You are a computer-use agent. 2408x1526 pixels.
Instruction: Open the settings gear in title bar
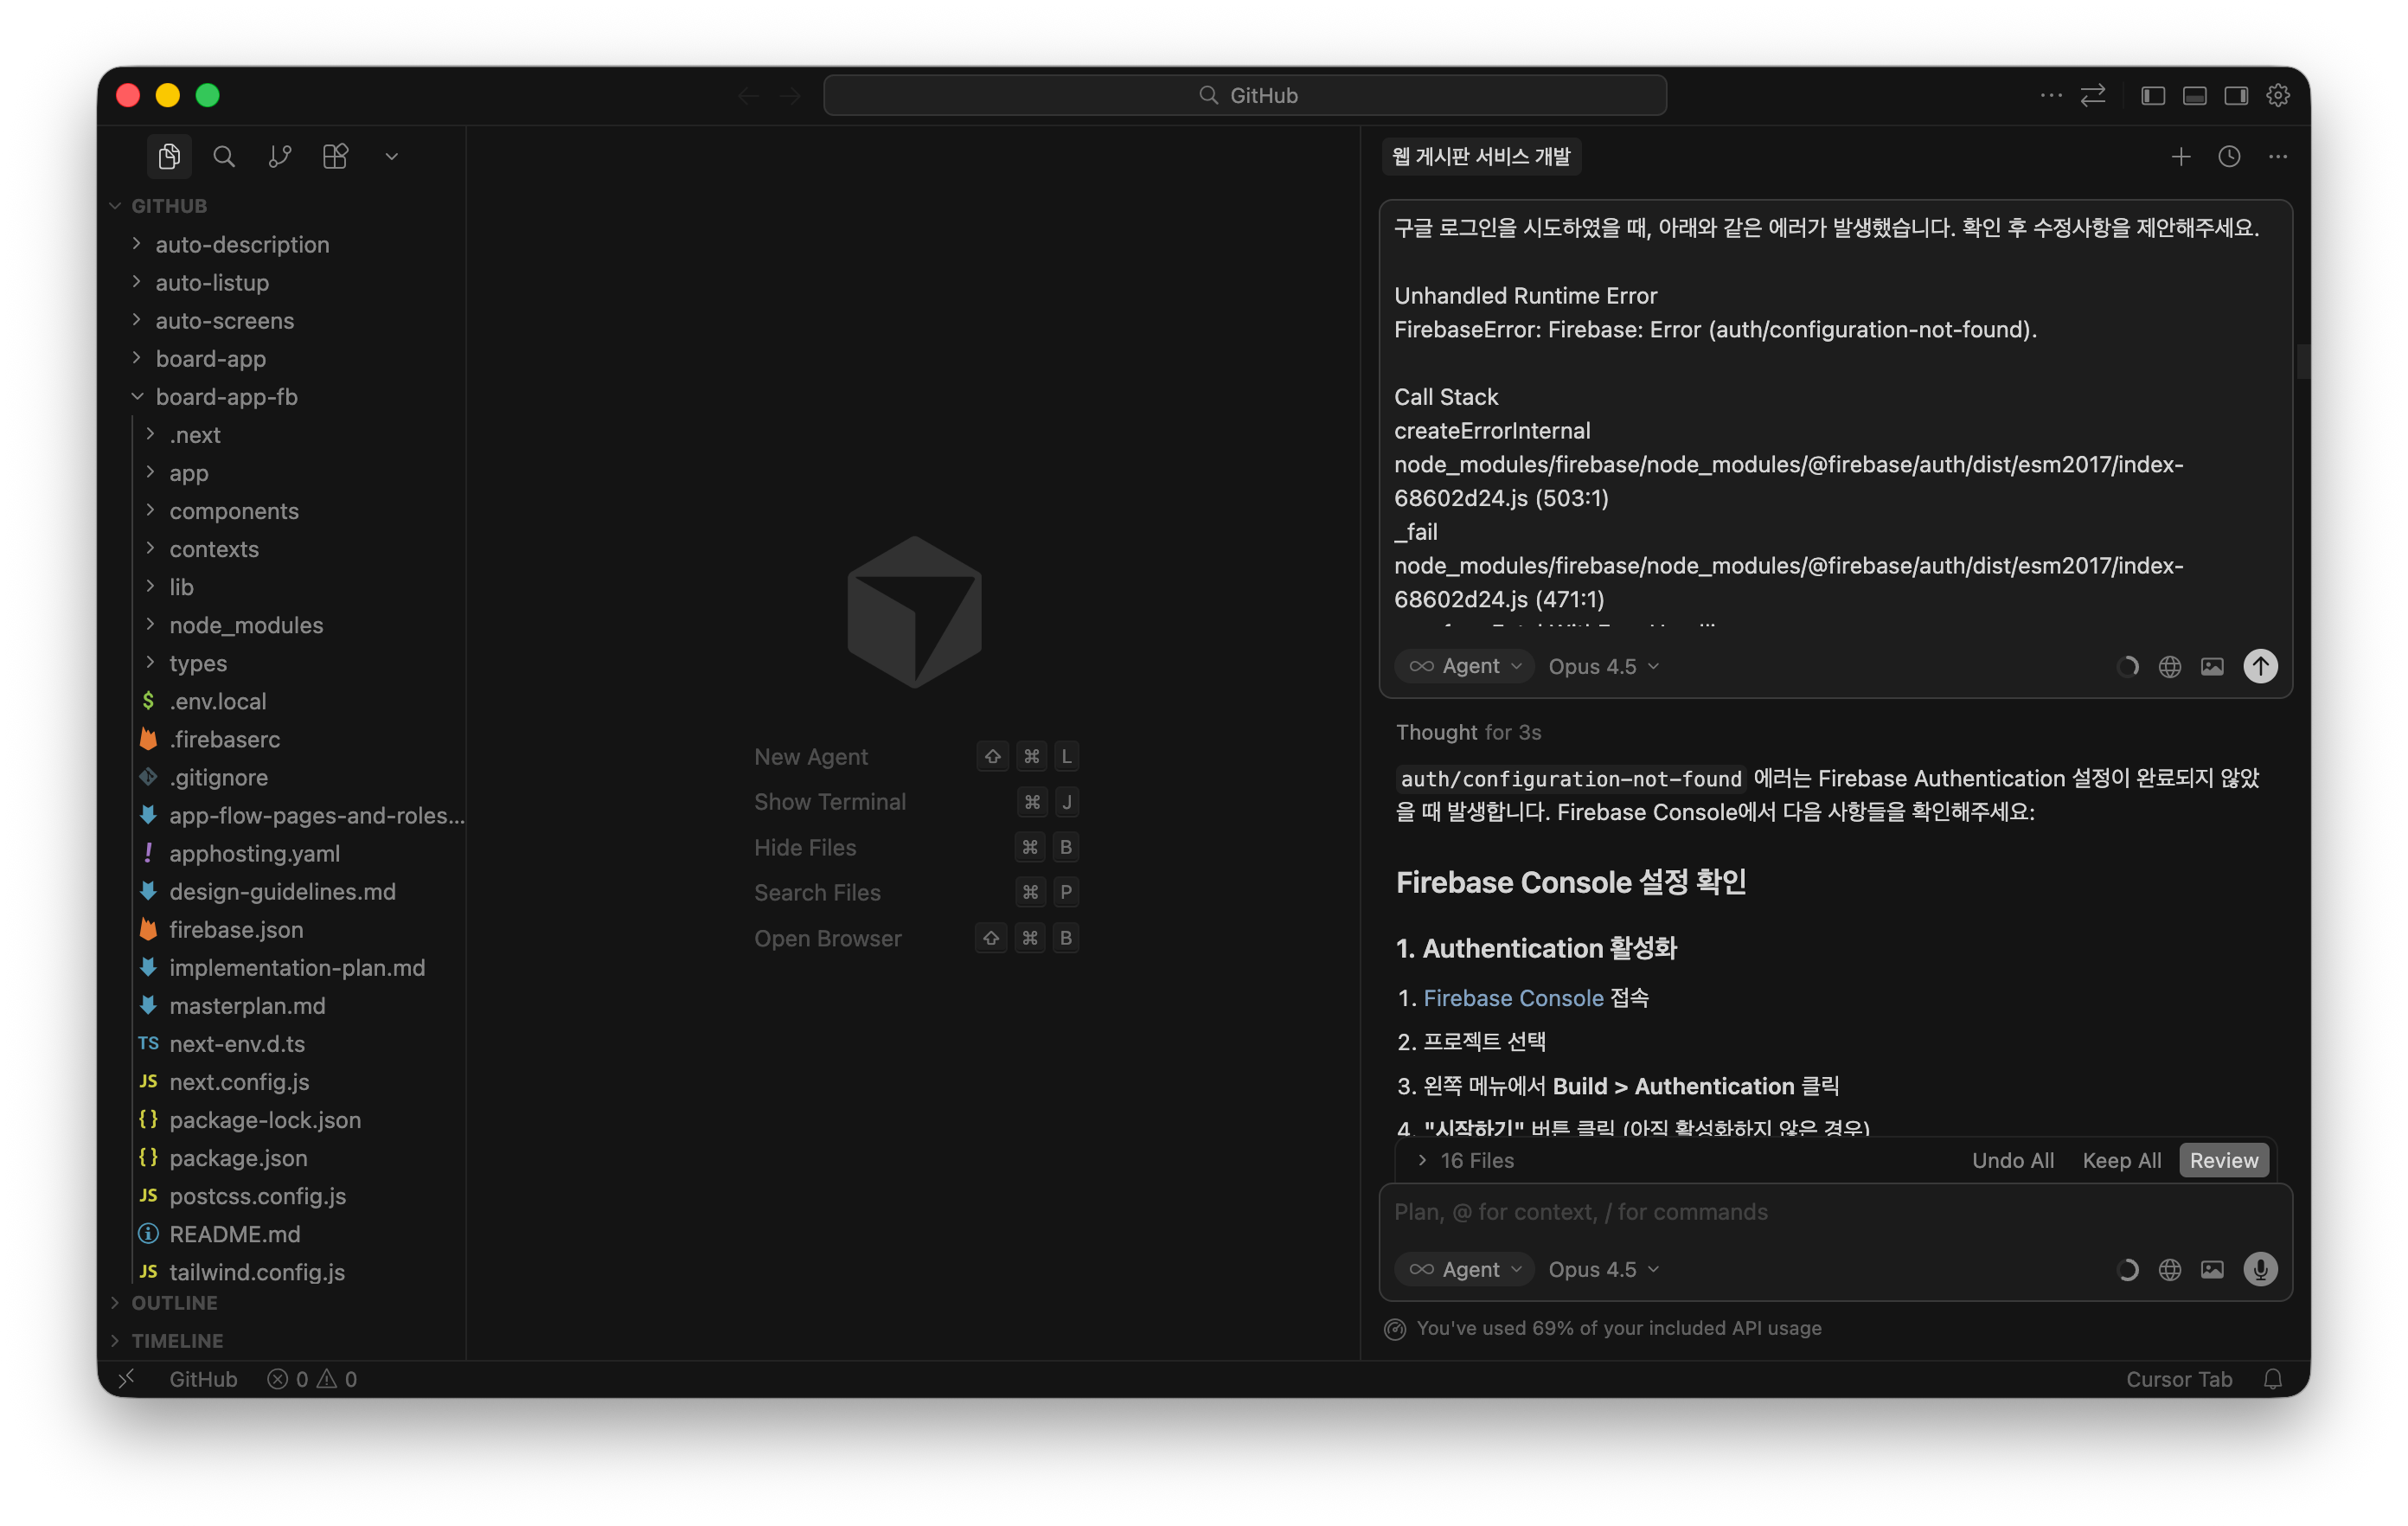point(2278,95)
